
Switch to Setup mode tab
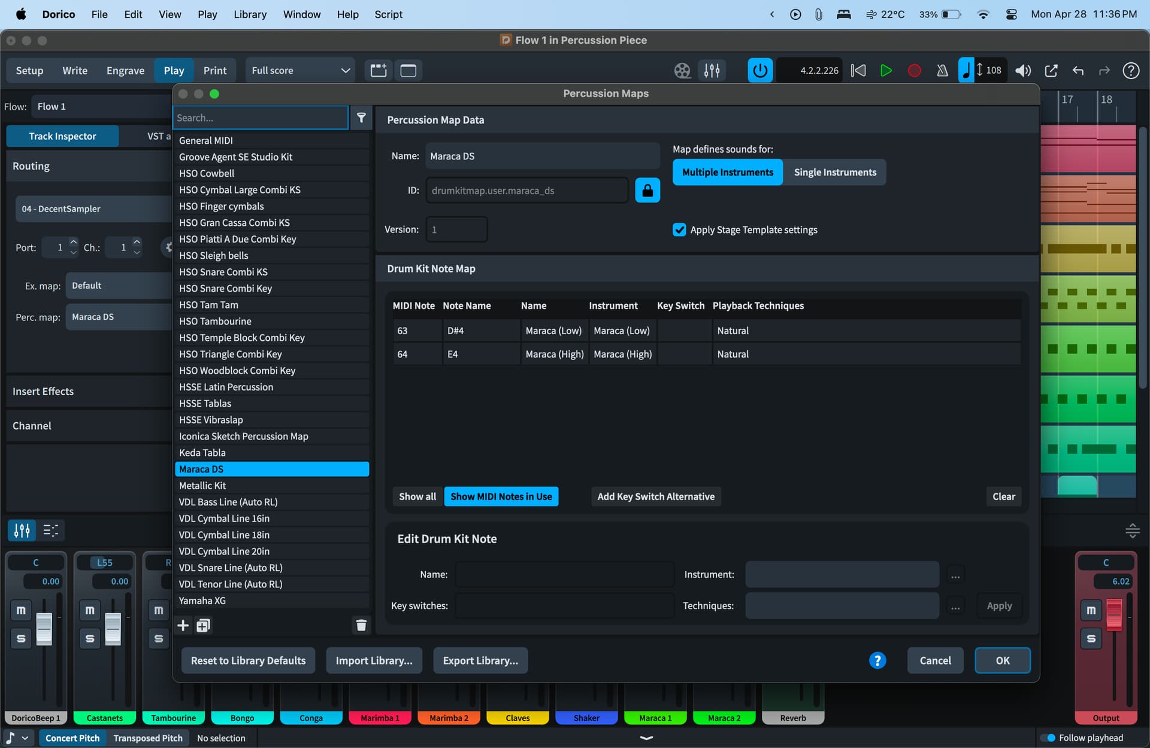click(29, 71)
